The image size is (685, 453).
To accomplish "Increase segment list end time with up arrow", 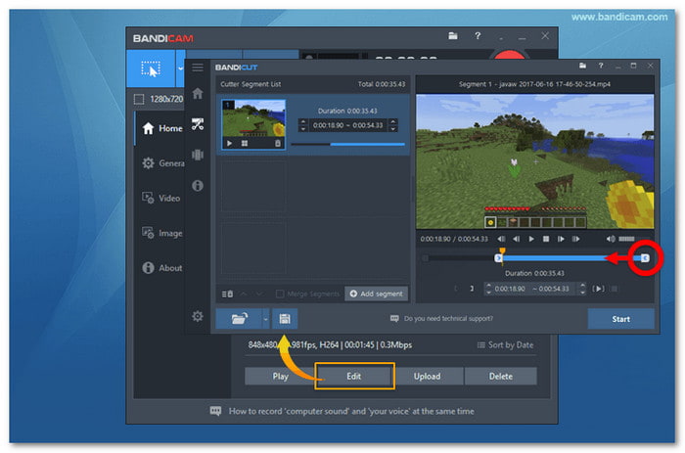I will point(393,122).
